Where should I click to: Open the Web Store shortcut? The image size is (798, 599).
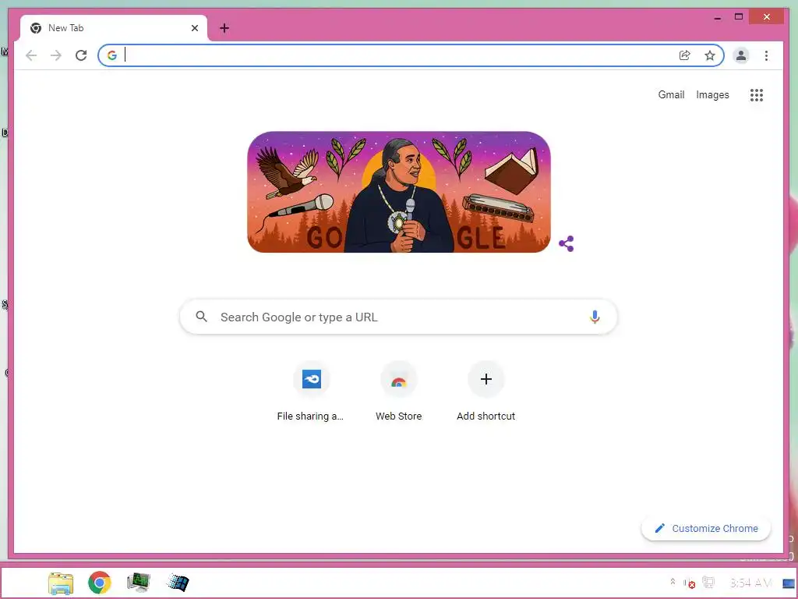click(398, 392)
